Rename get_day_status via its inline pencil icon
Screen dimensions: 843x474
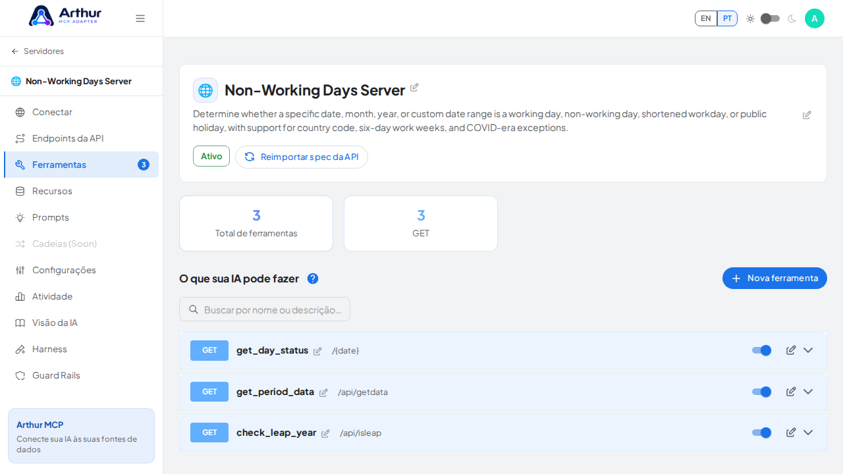[317, 351]
